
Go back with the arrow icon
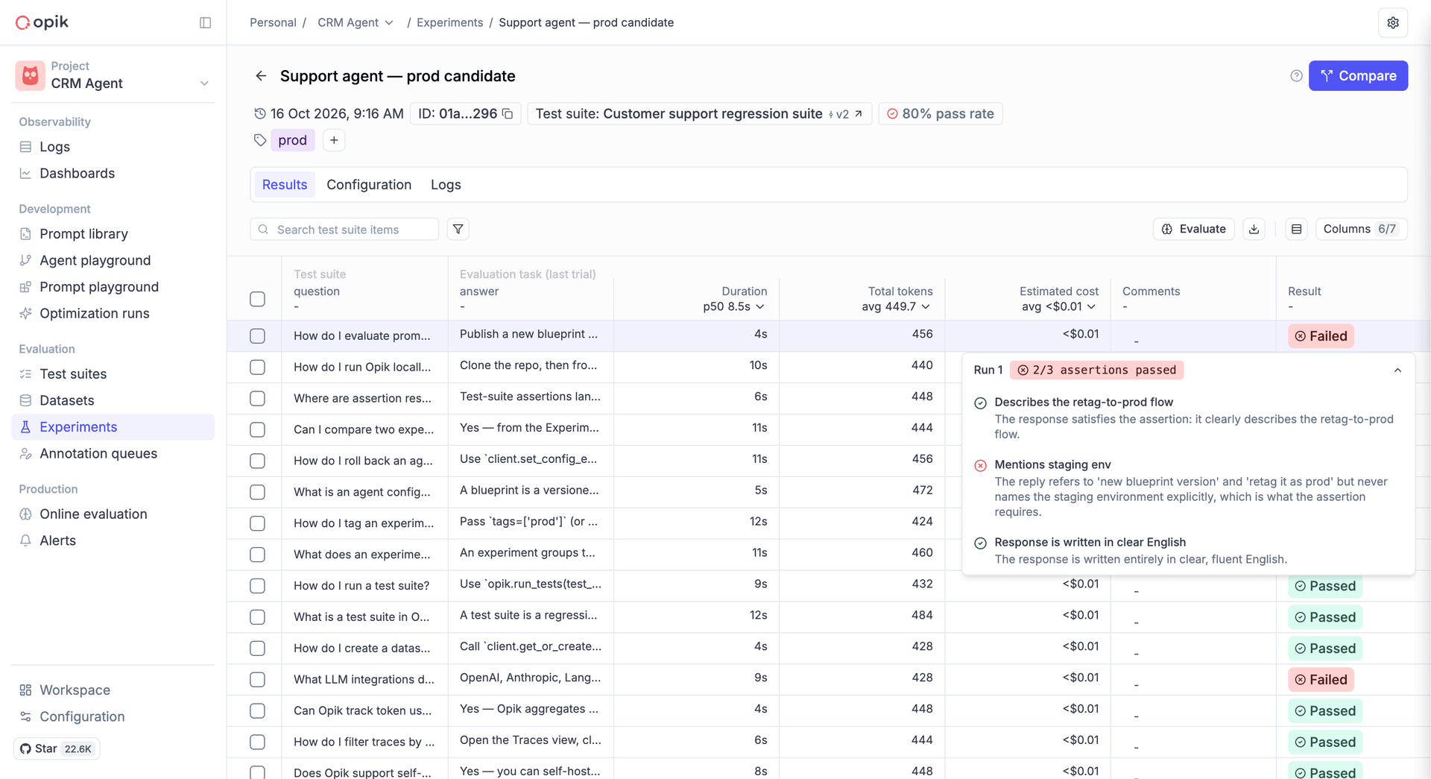point(261,75)
